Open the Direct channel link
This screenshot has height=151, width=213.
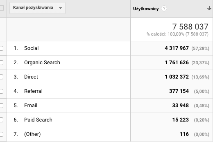pyautogui.click(x=31, y=77)
